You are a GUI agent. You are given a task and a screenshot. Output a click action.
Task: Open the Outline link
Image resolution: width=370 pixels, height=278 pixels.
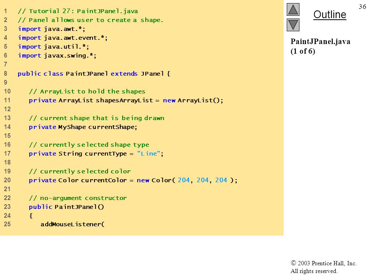pos(330,15)
